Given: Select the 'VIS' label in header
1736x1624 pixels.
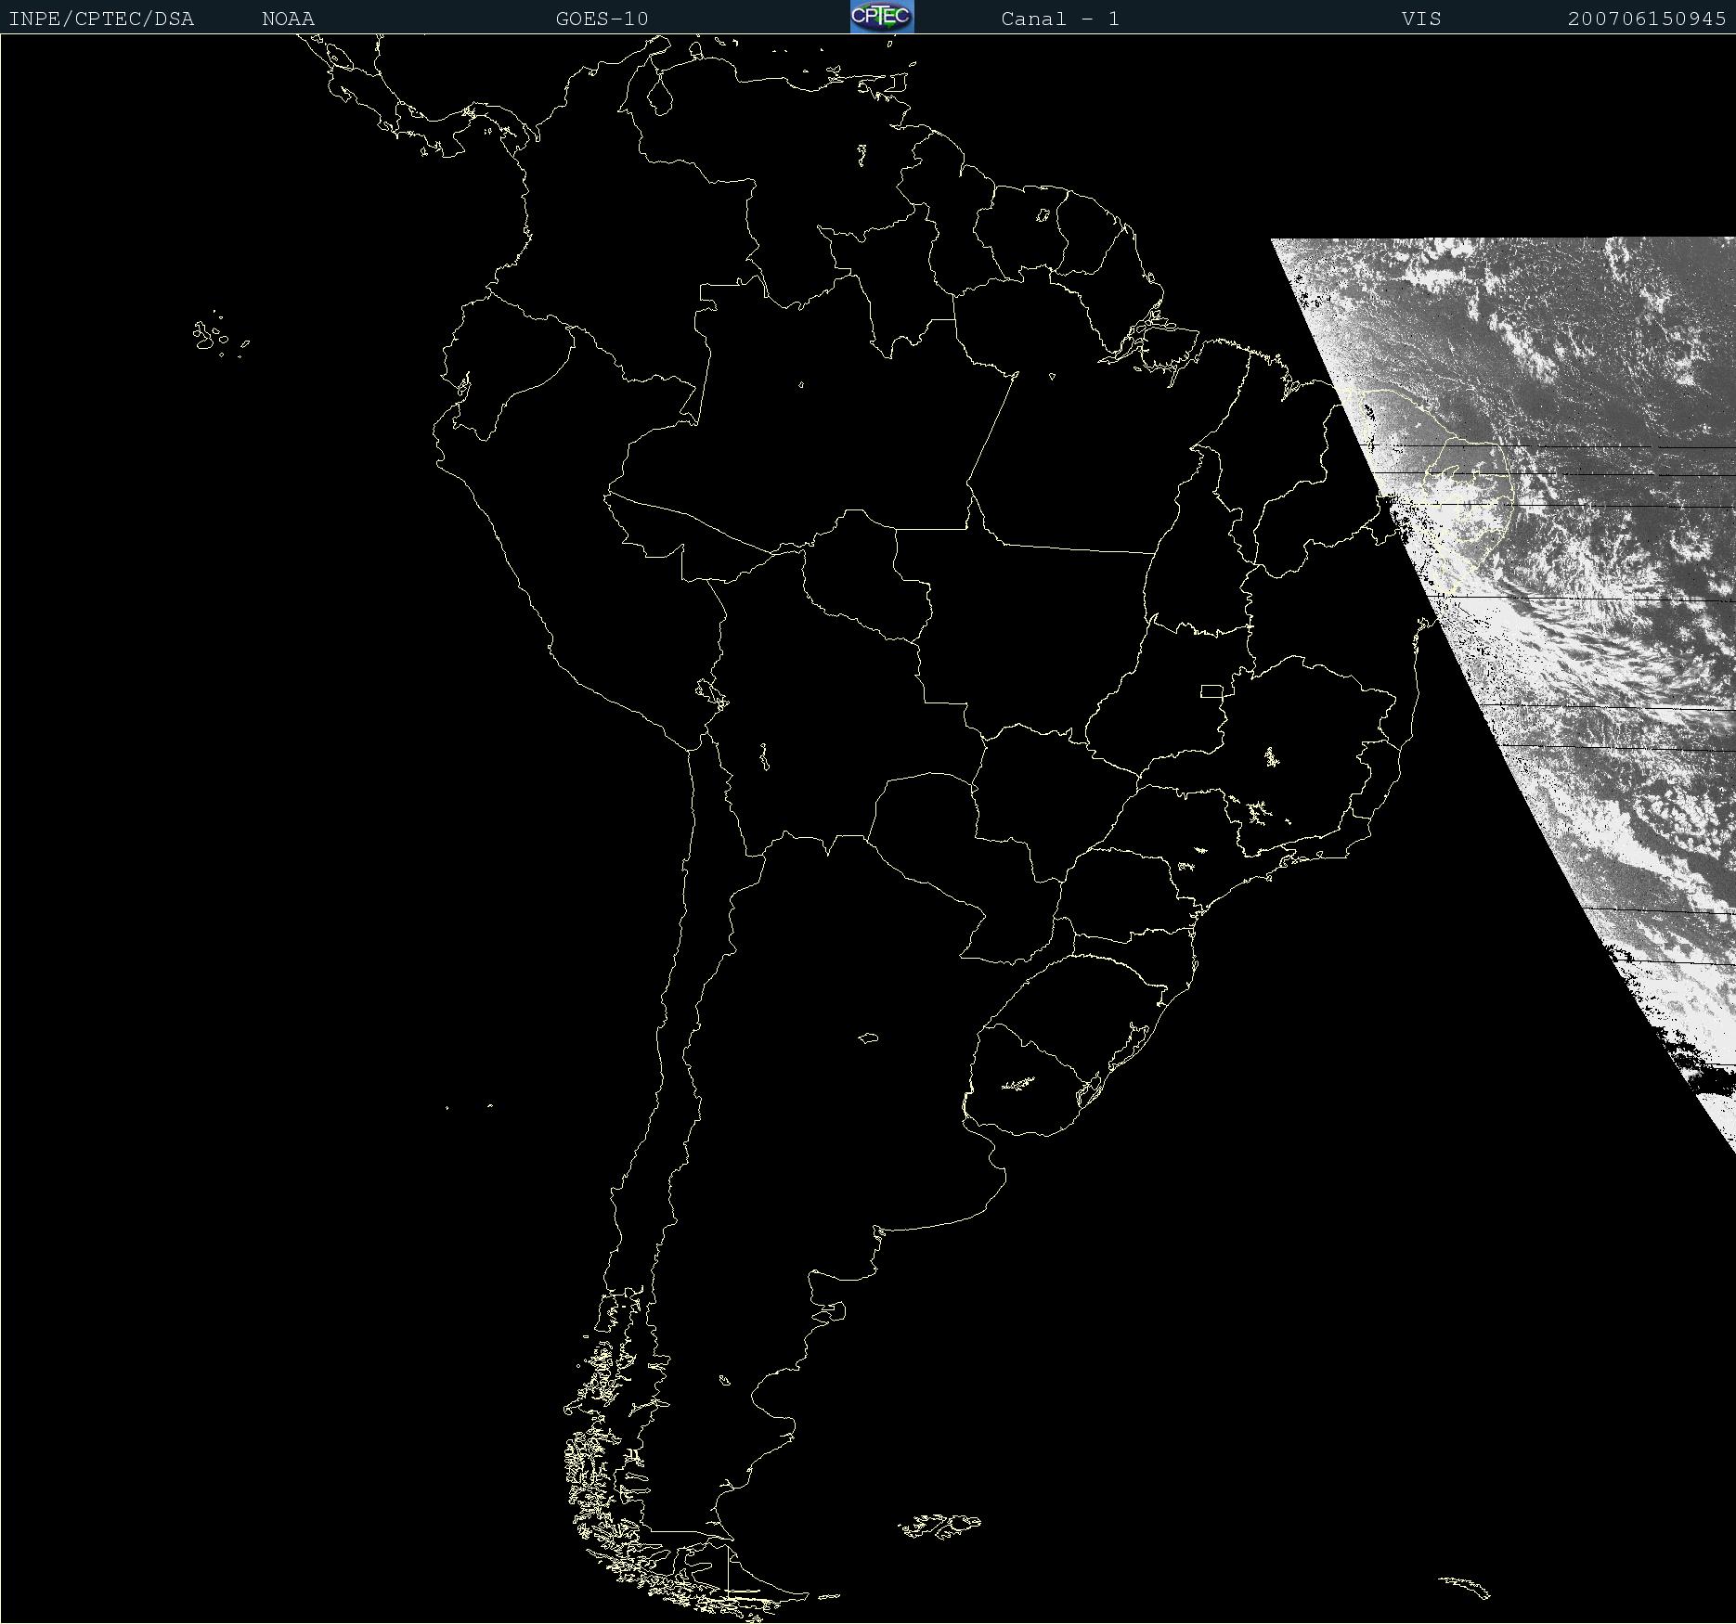Looking at the screenshot, I should 1422,19.
